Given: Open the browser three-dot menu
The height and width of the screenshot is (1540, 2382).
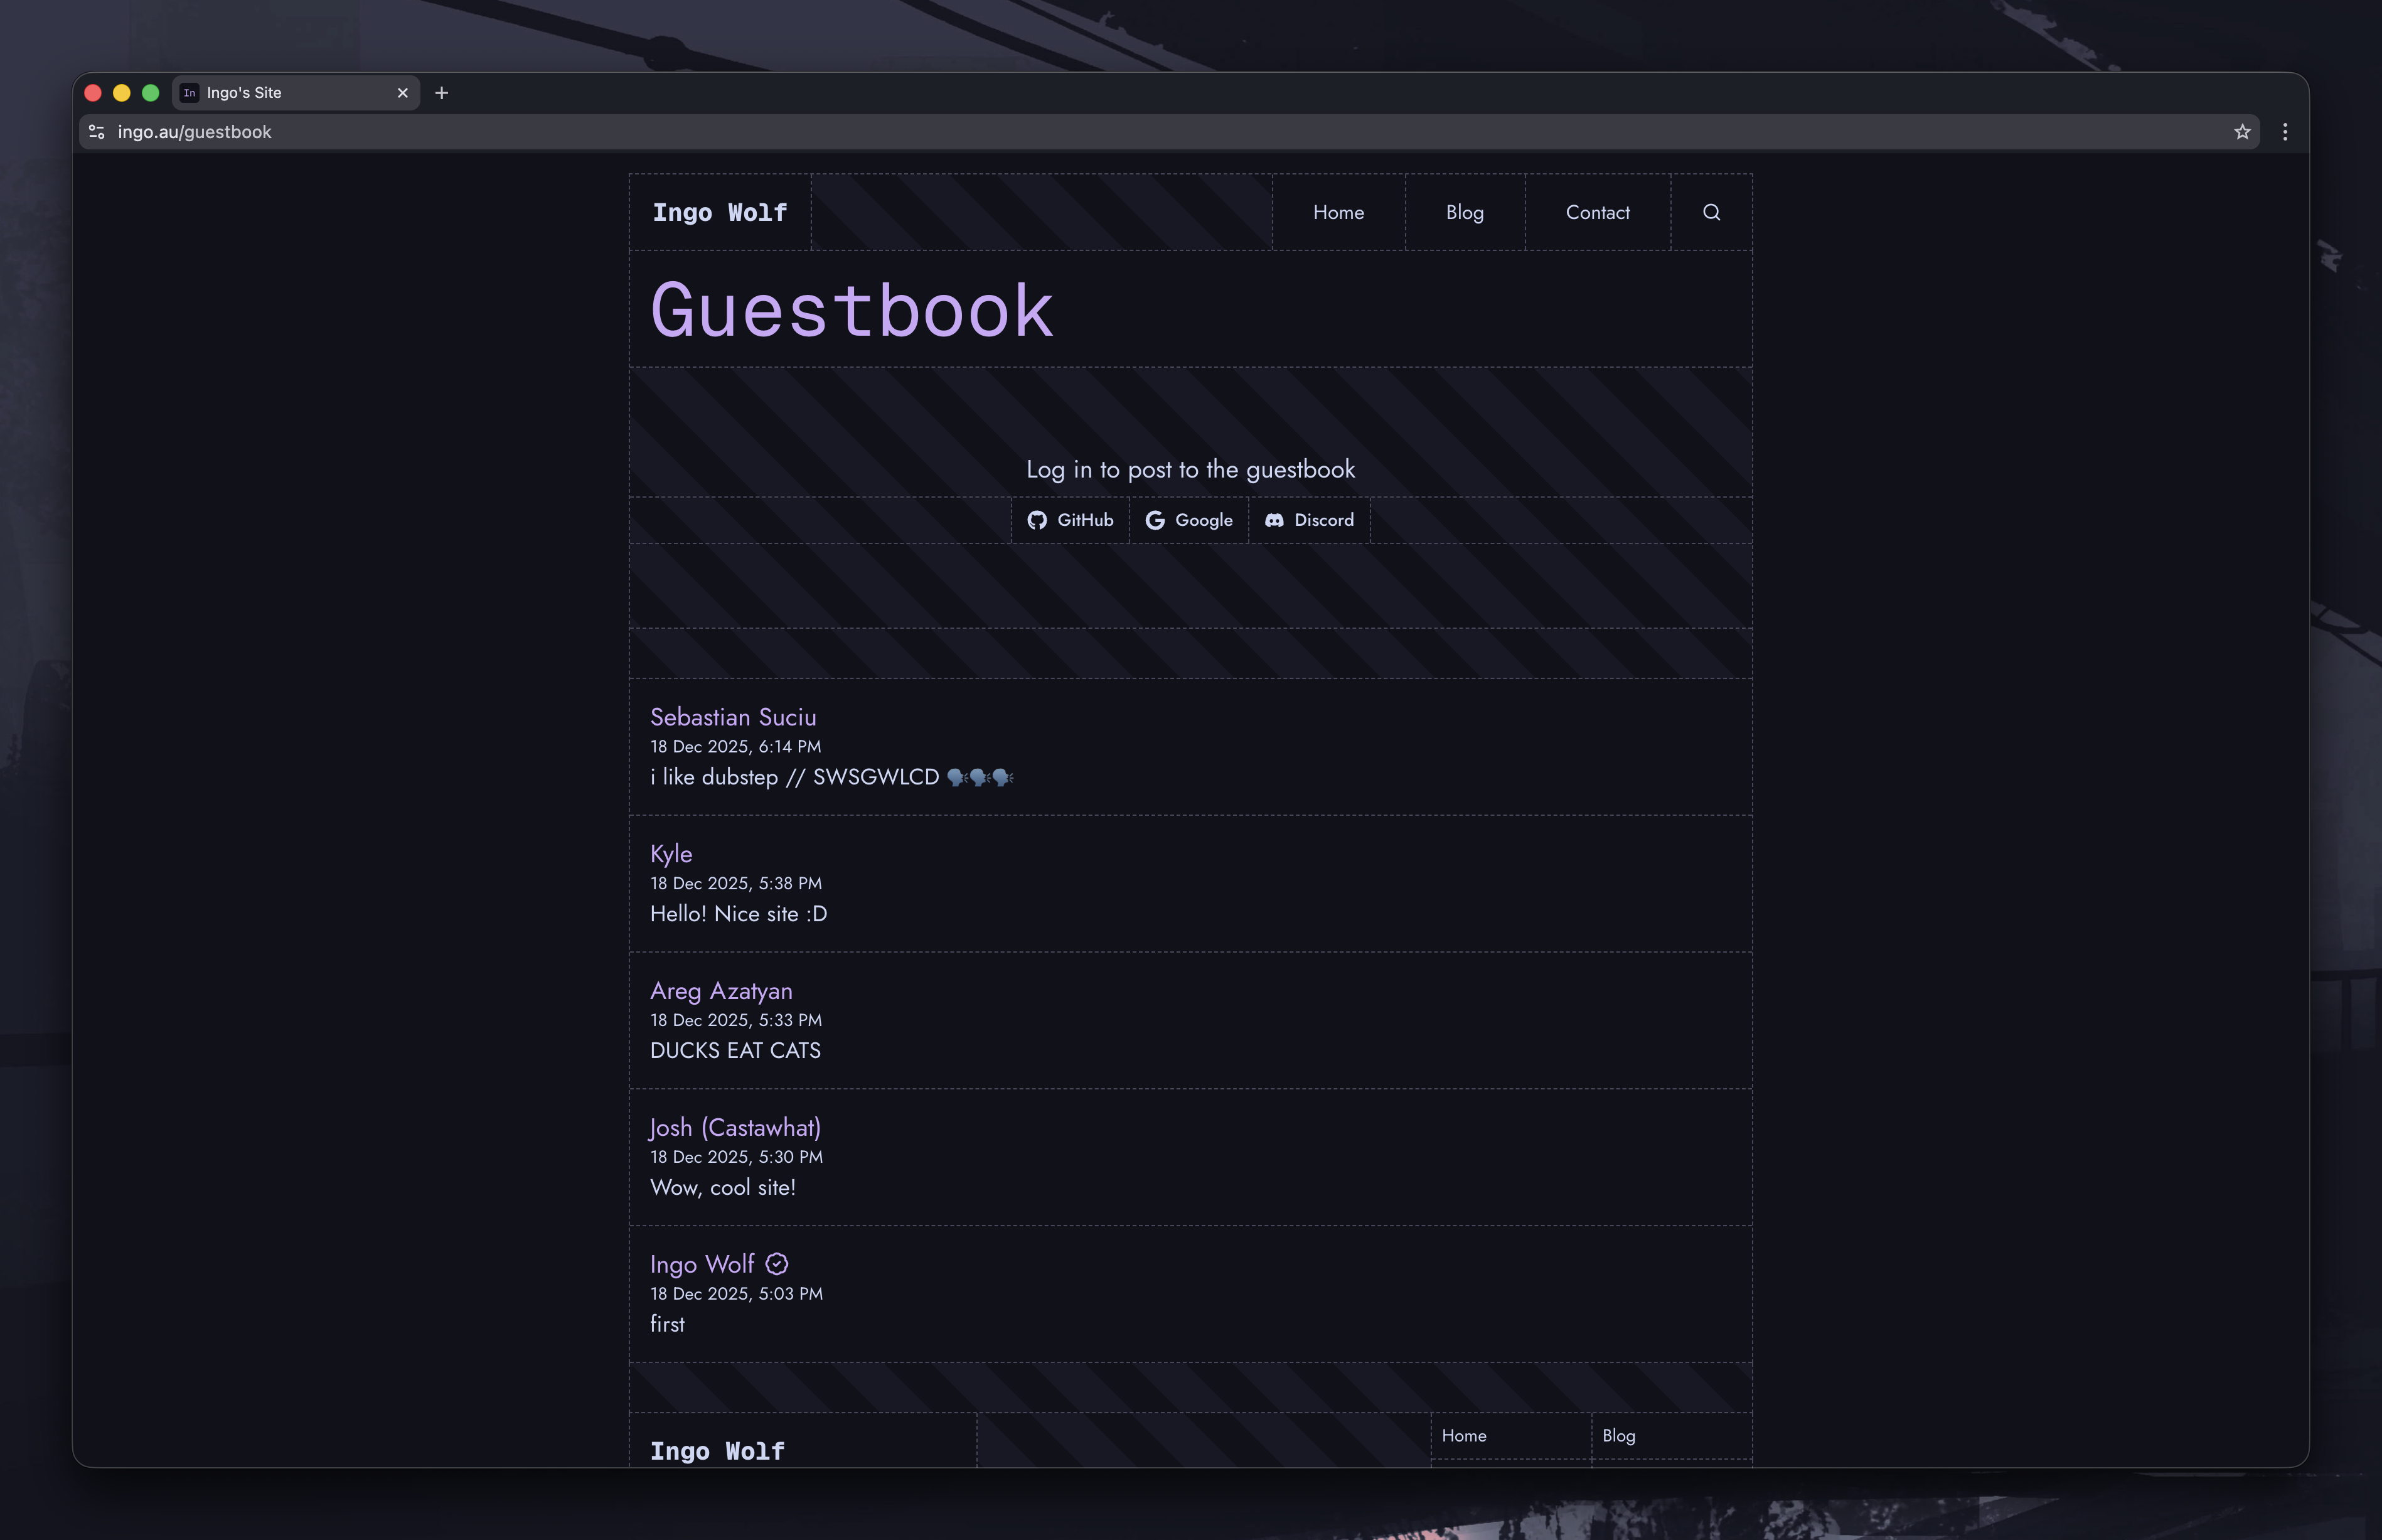Looking at the screenshot, I should click(x=2285, y=132).
